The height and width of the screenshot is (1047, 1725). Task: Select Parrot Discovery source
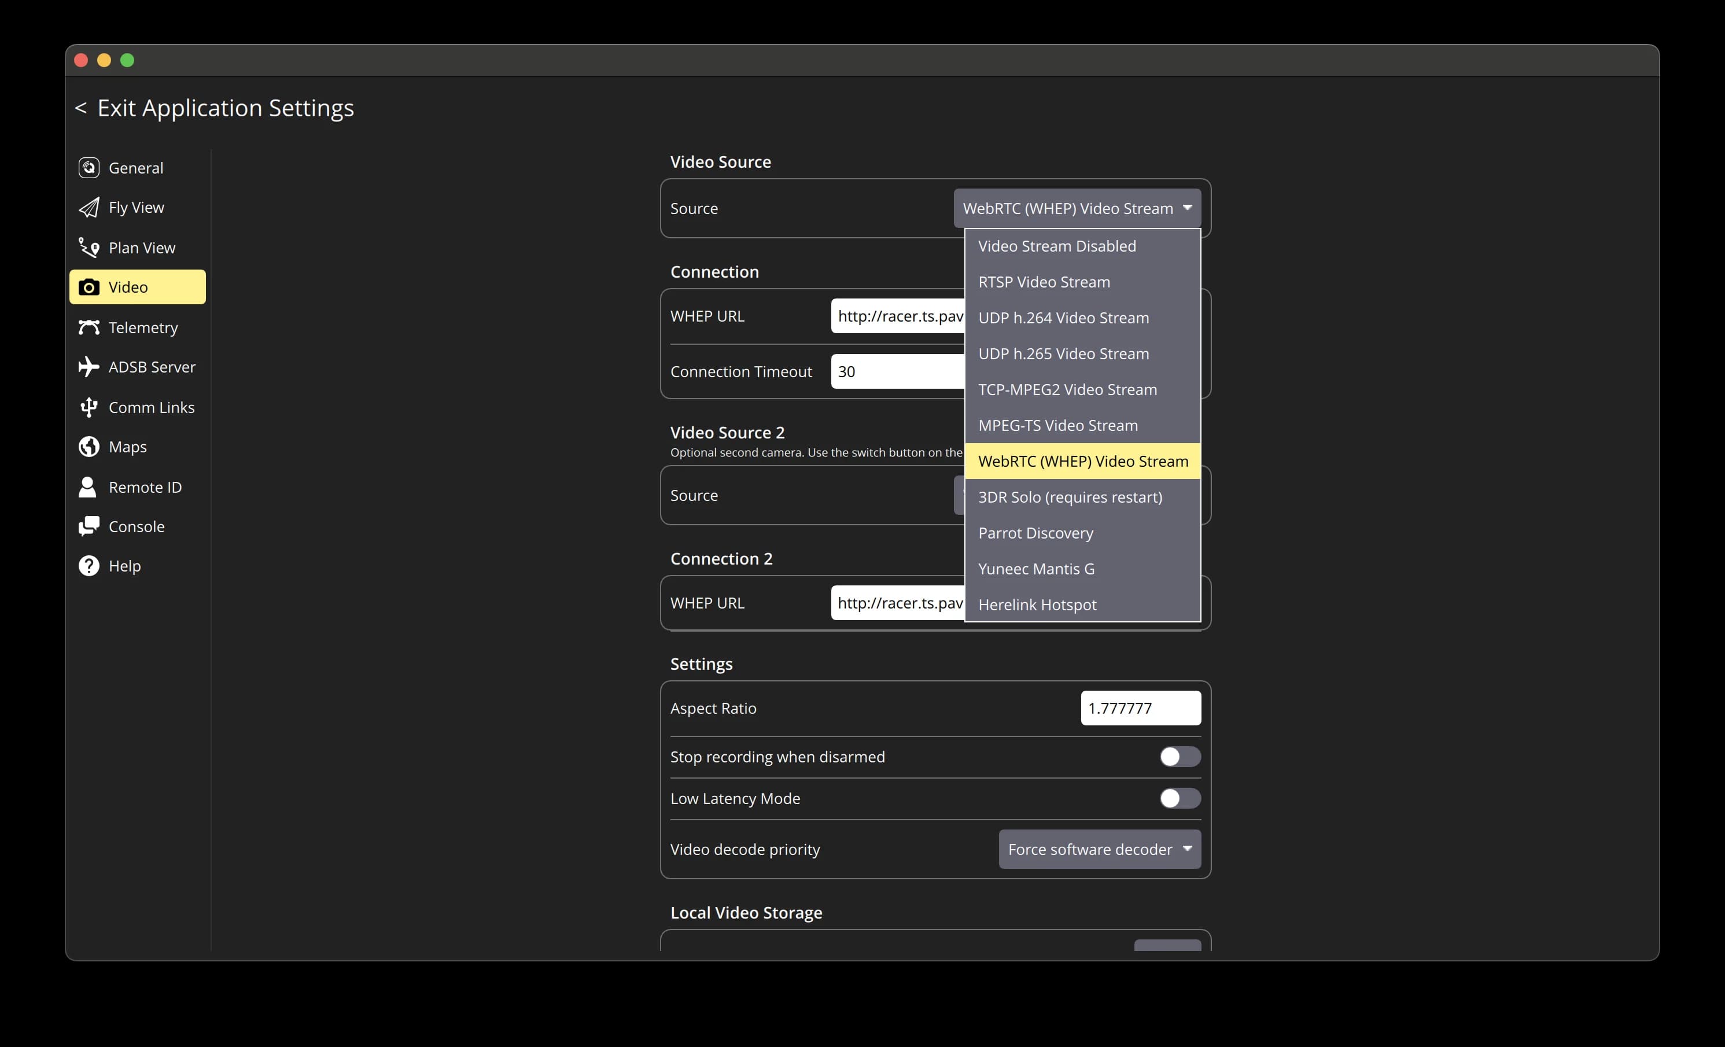click(1082, 533)
